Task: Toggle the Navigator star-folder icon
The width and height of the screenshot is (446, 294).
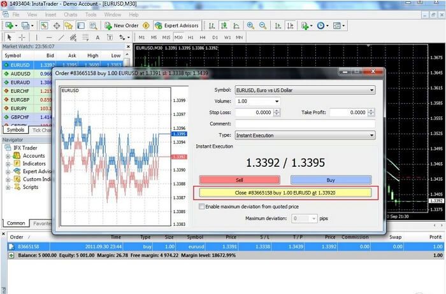Action: [69, 25]
